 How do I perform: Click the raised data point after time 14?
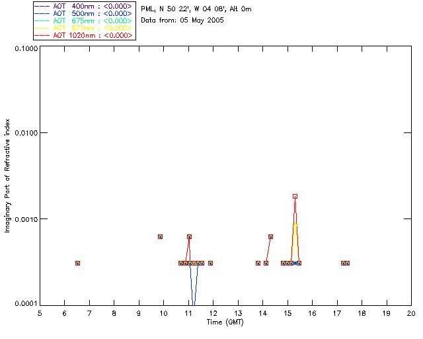click(270, 236)
